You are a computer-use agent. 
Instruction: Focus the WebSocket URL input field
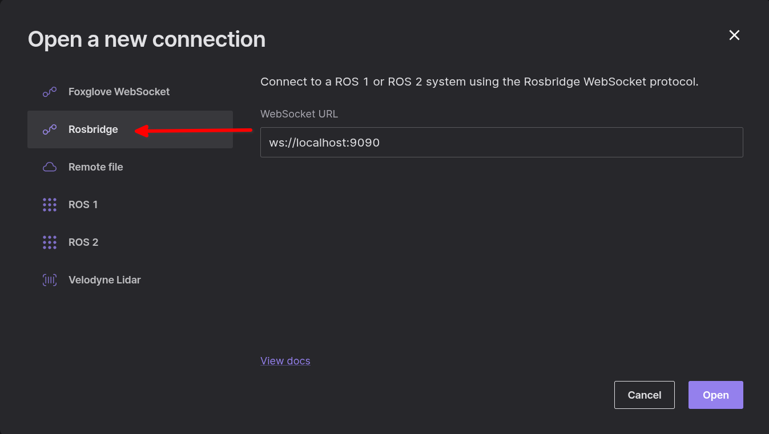click(501, 143)
